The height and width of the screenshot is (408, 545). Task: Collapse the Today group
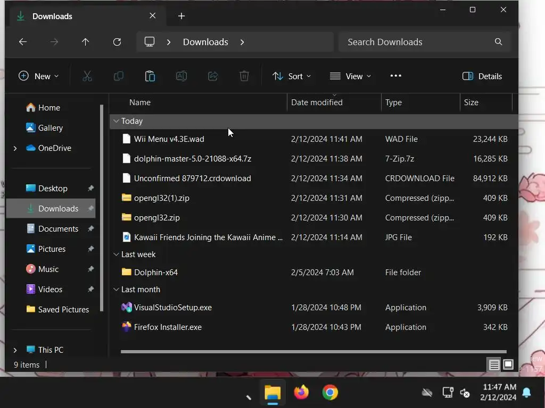(x=116, y=121)
